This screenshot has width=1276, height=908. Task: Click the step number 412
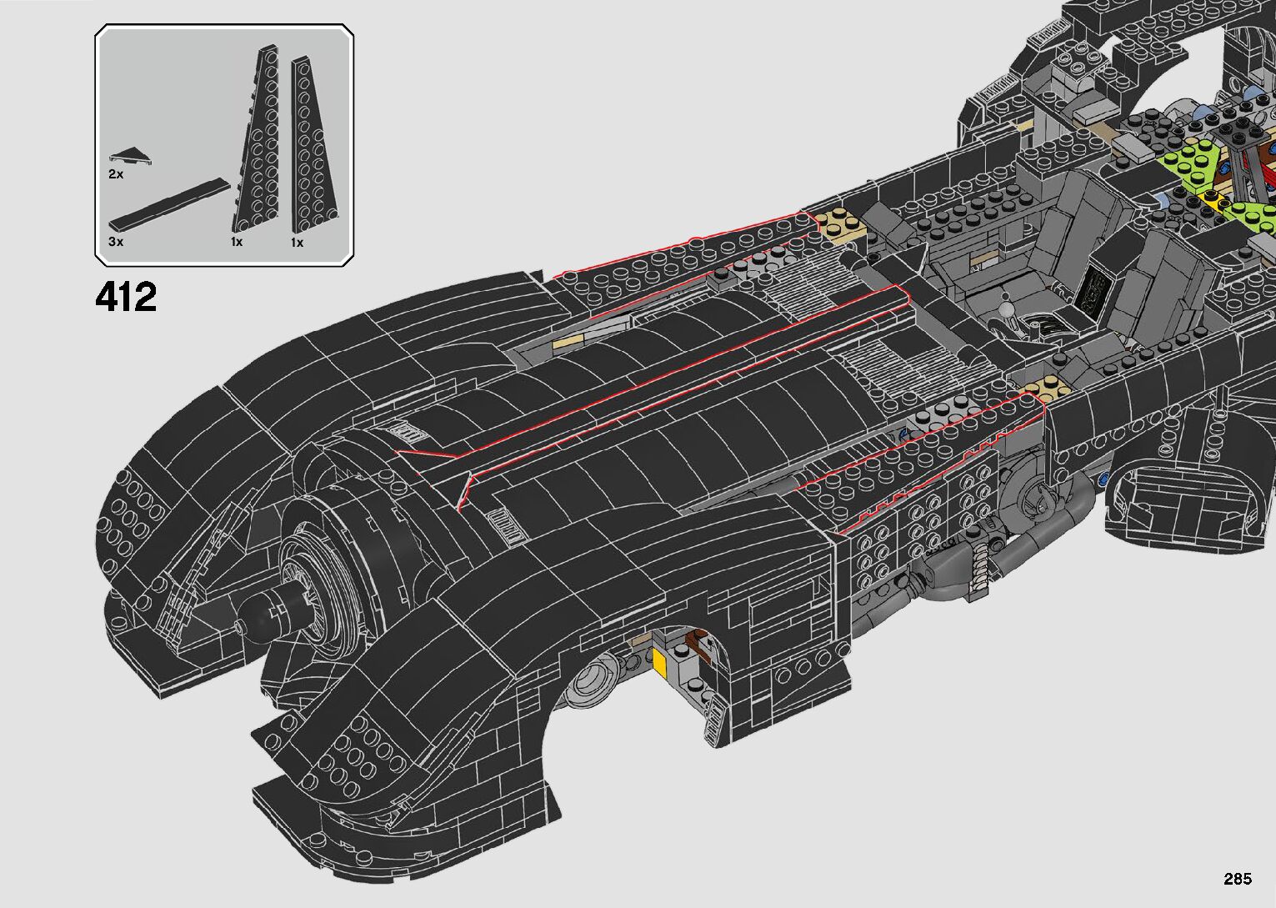[126, 297]
